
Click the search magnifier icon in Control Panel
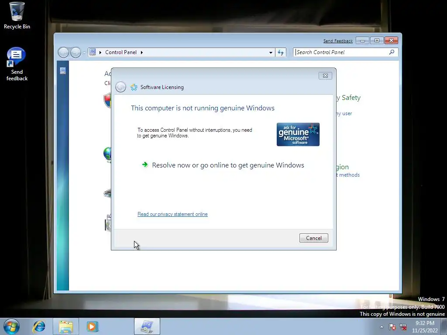click(x=392, y=52)
